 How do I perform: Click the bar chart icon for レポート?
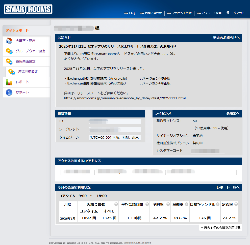[x=9, y=82]
